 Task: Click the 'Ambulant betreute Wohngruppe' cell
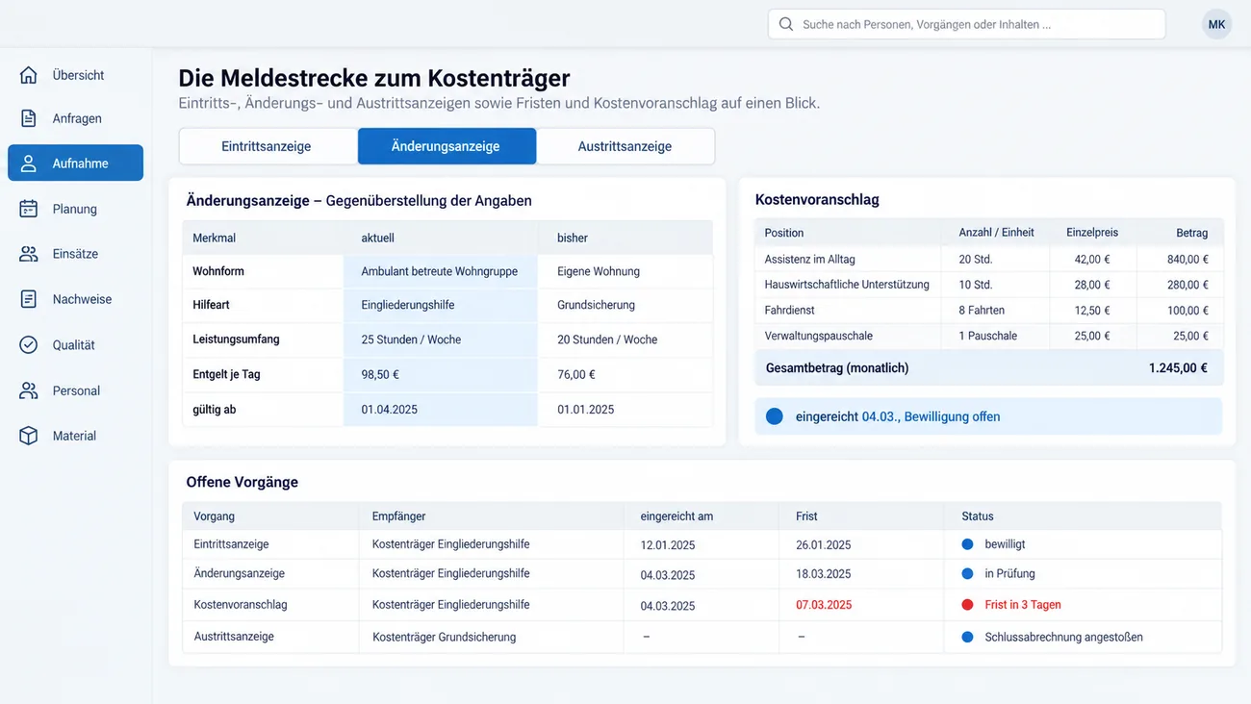tap(440, 271)
